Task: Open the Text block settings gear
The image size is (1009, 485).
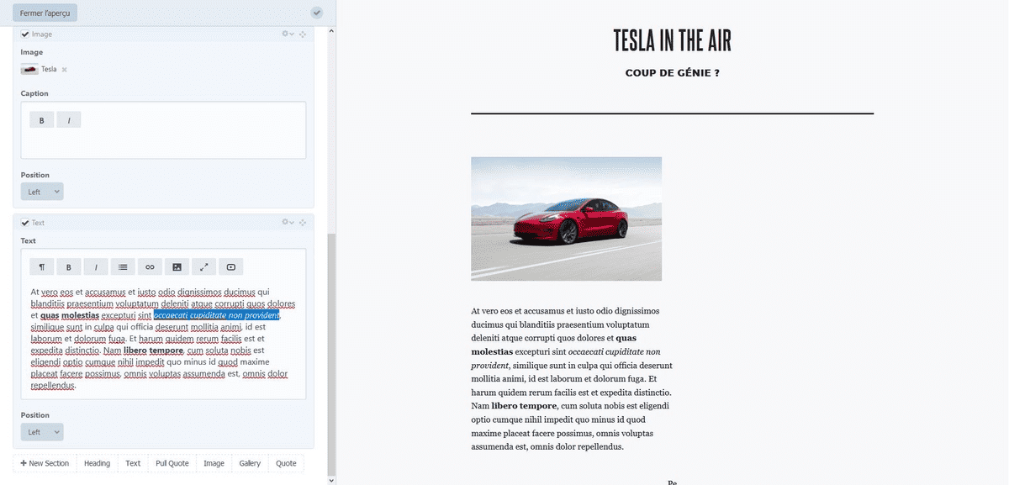Action: pyautogui.click(x=287, y=223)
